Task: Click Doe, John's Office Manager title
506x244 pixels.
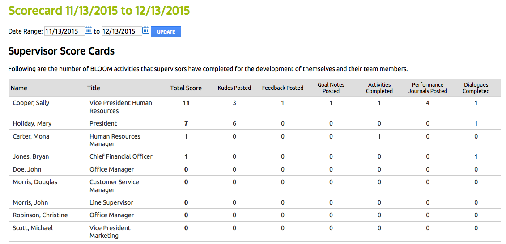Action: 111,169
